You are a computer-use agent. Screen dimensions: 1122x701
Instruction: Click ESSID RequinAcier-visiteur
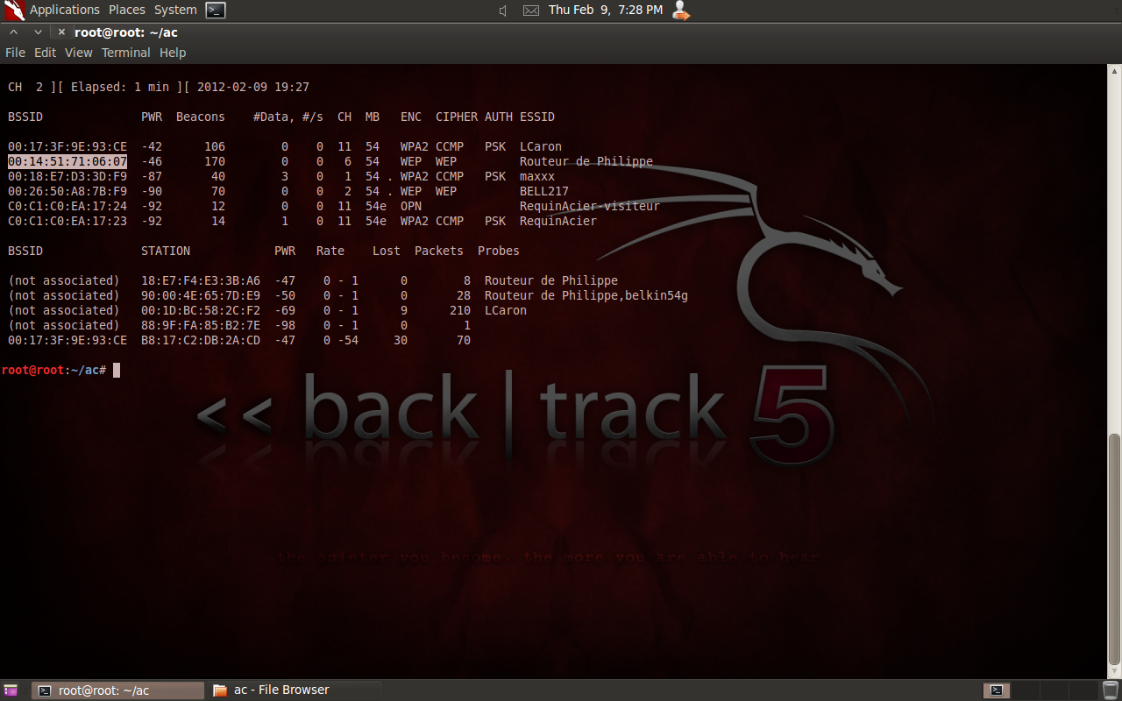coord(590,206)
